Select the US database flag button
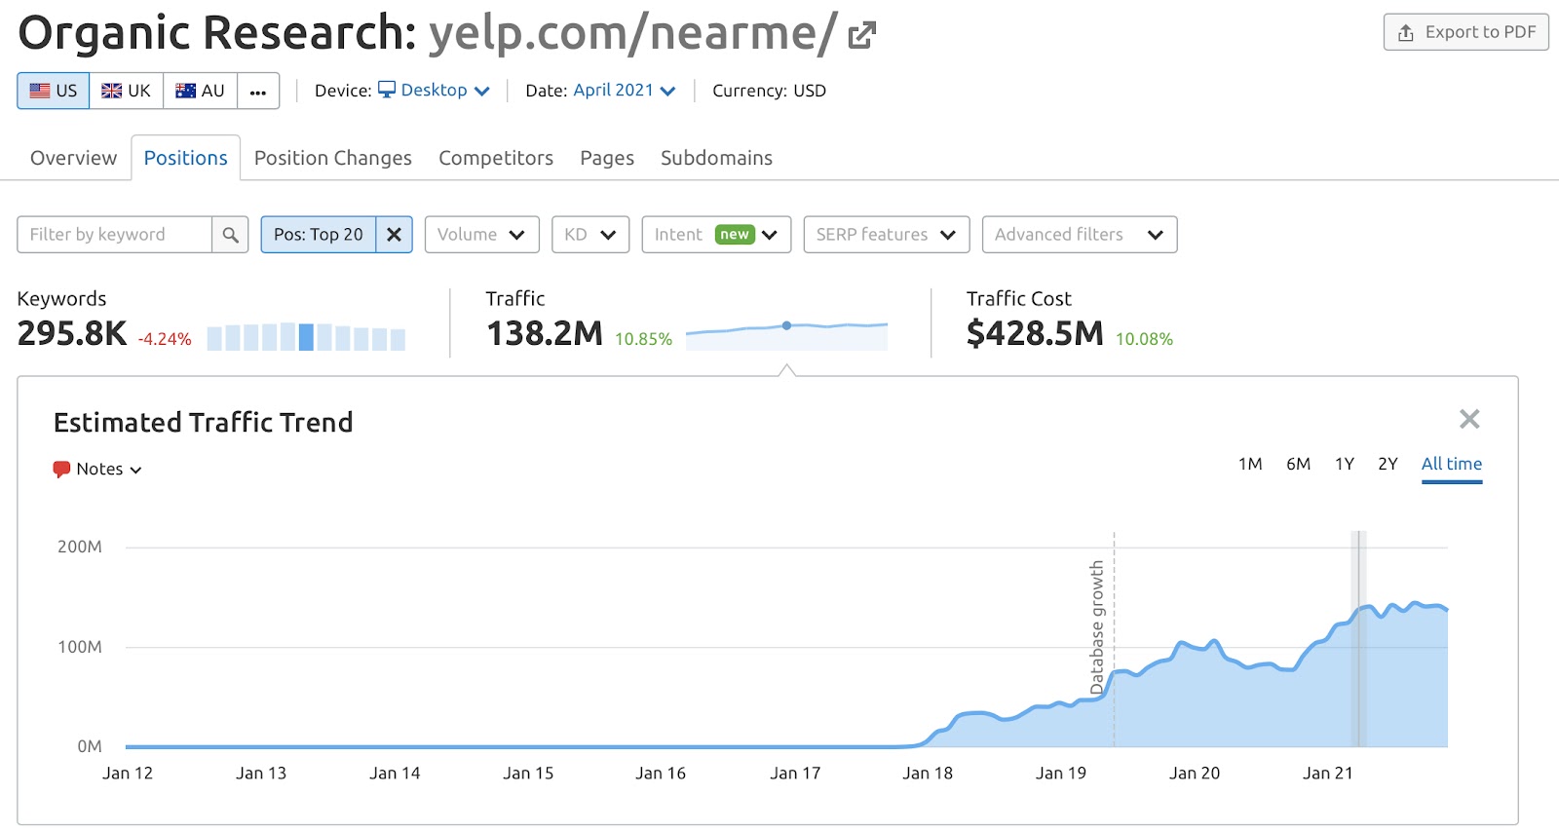The height and width of the screenshot is (832, 1559). click(x=54, y=91)
